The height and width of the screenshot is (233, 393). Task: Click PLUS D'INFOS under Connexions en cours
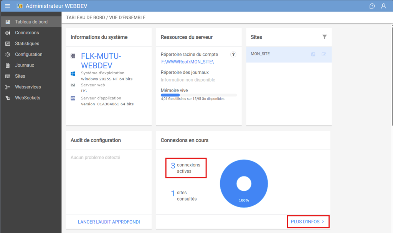307,222
